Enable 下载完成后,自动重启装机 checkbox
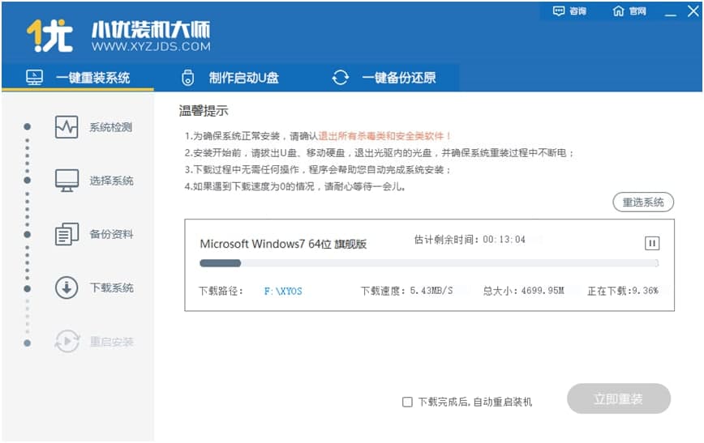The width and height of the screenshot is (704, 443). point(407,402)
